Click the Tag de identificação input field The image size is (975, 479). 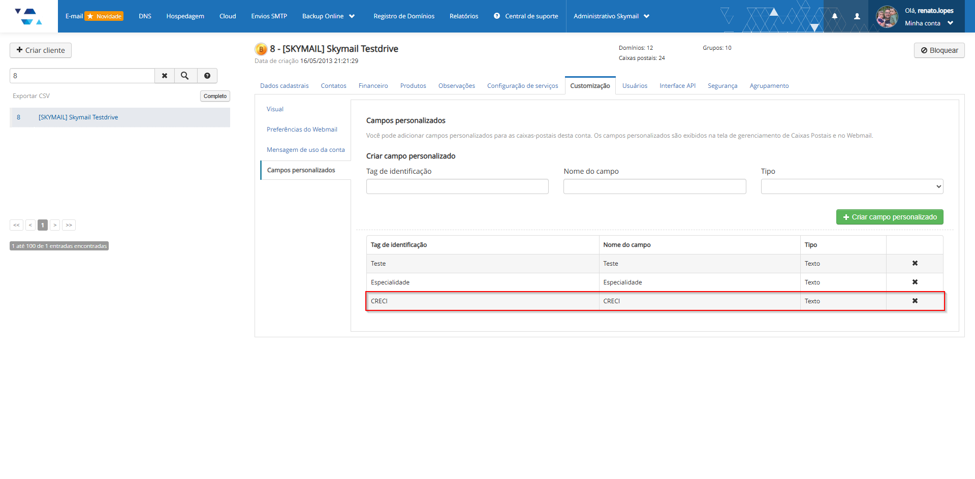[457, 186]
